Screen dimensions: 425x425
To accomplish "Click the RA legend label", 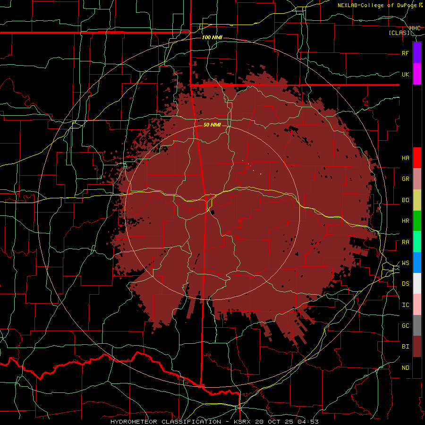I will pyautogui.click(x=406, y=242).
